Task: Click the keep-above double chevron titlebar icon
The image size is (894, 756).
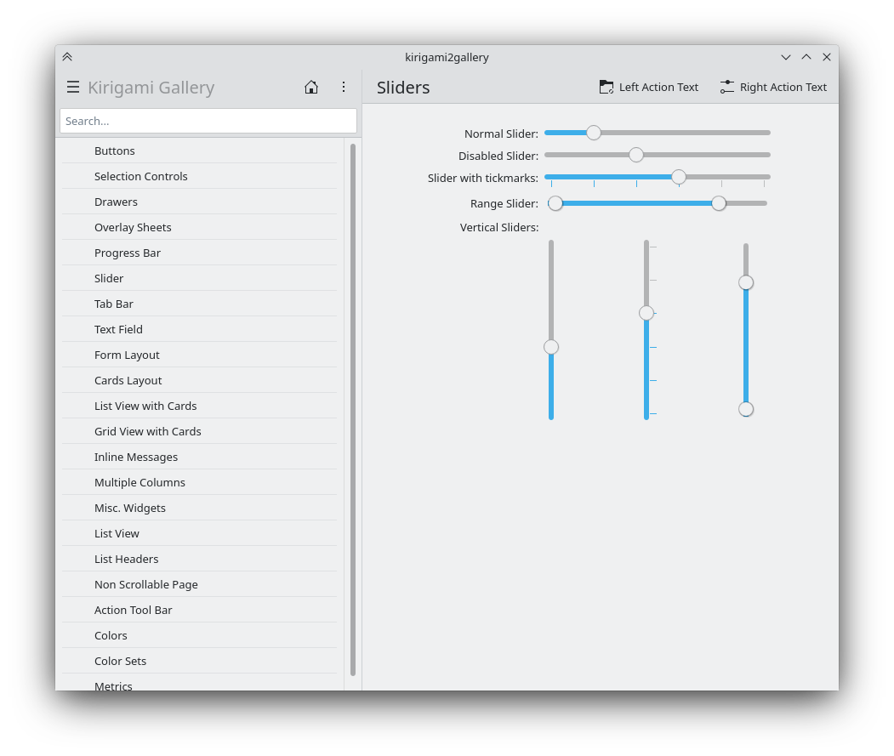Action: 67,57
